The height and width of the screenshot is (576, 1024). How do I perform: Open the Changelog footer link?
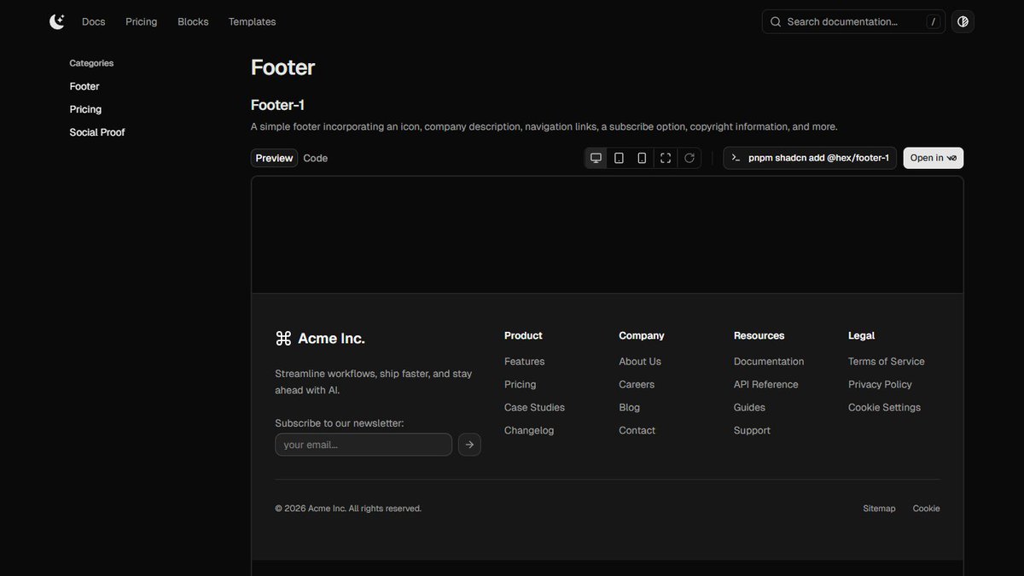point(529,431)
